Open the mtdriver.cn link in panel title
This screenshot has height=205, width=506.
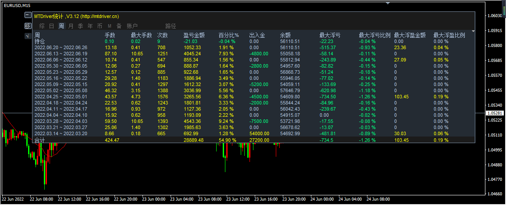click(x=99, y=16)
